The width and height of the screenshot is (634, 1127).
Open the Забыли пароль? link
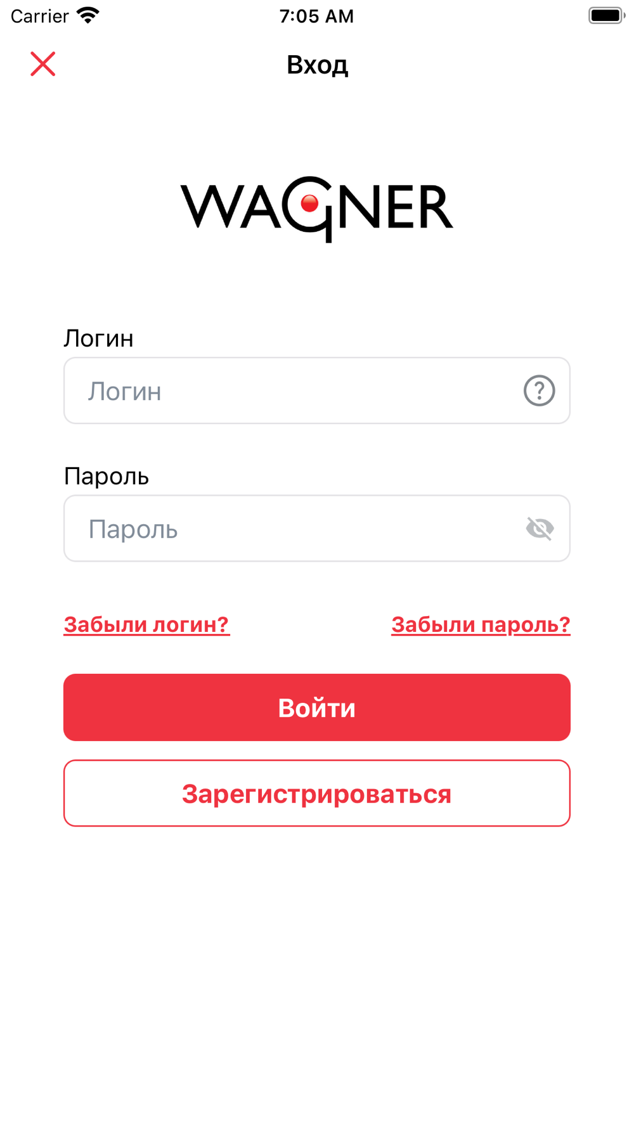click(x=481, y=624)
